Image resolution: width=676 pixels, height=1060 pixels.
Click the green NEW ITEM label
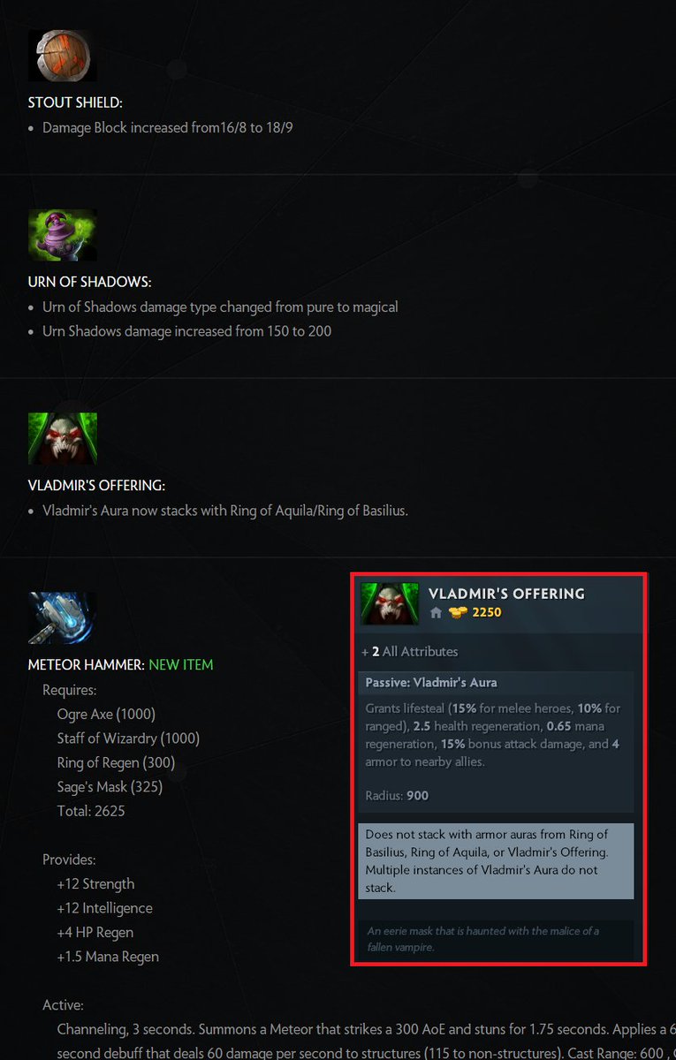[x=181, y=664]
